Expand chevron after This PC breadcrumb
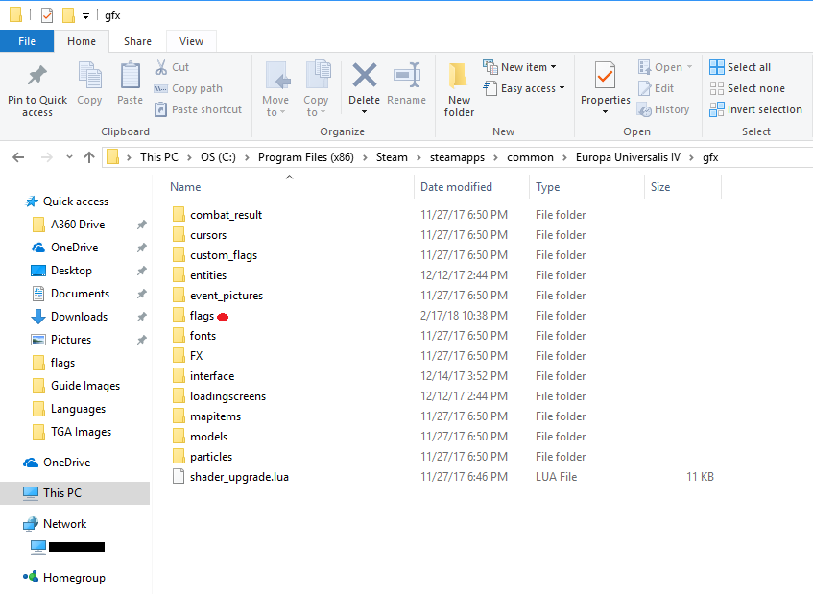 pyautogui.click(x=189, y=157)
